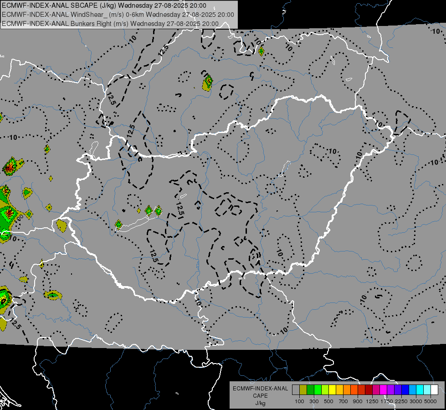This screenshot has height=410, width=446.
Task: Click the 2250 value under the legend
Action: pyautogui.click(x=402, y=401)
